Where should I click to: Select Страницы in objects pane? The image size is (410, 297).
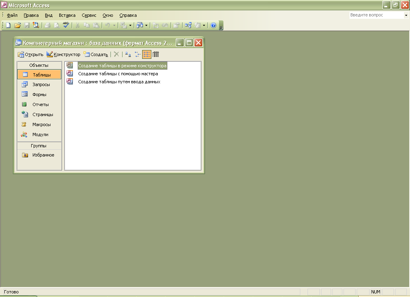(39, 114)
